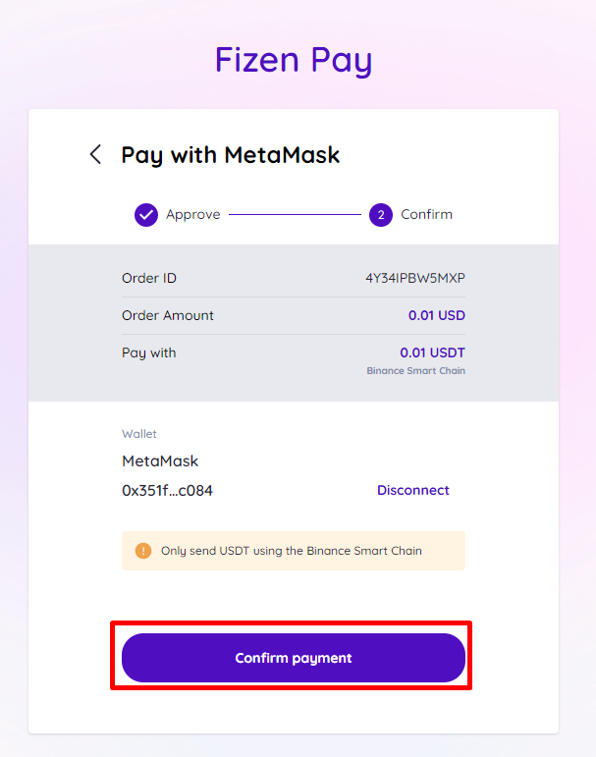Image resolution: width=596 pixels, height=757 pixels.
Task: Click the Pay with row label
Action: coord(149,352)
